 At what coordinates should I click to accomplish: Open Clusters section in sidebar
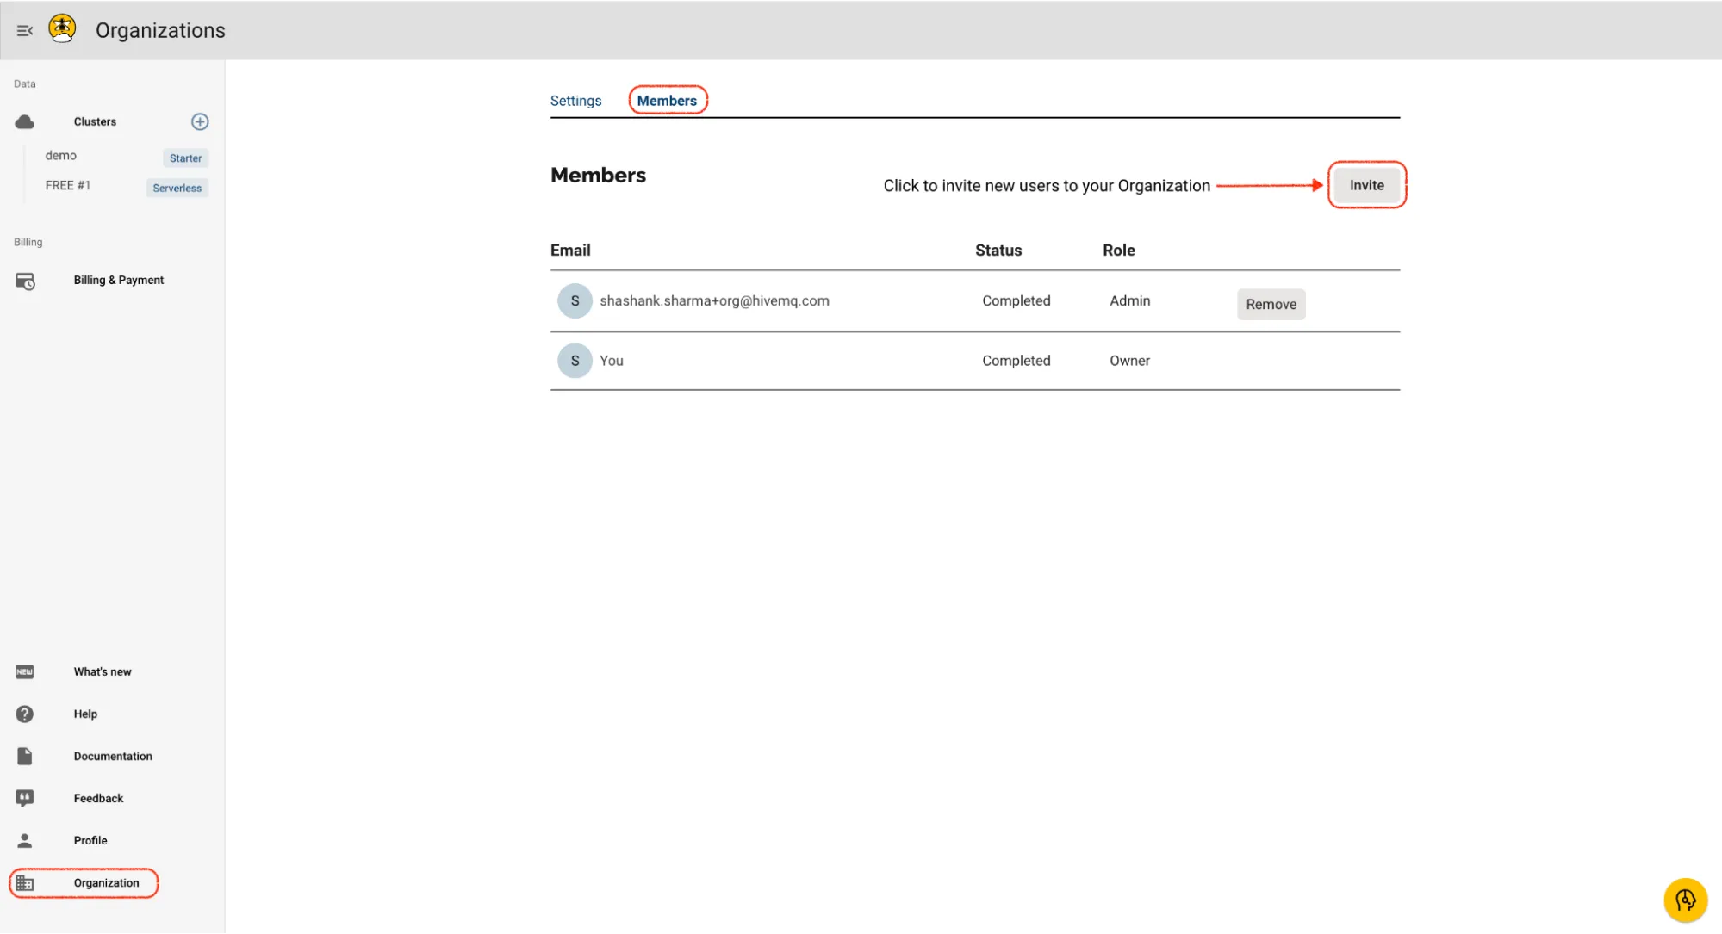[x=95, y=121]
